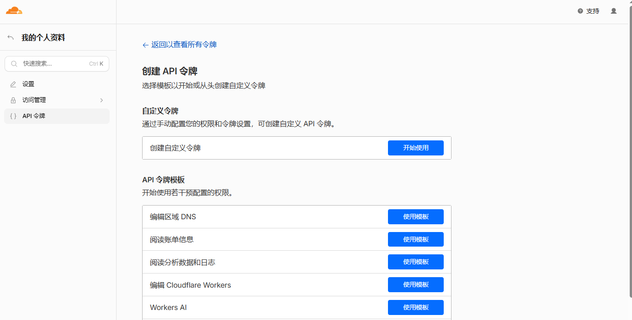
Task: Use template for 编辑 Cloudflare Workers
Action: tap(416, 284)
